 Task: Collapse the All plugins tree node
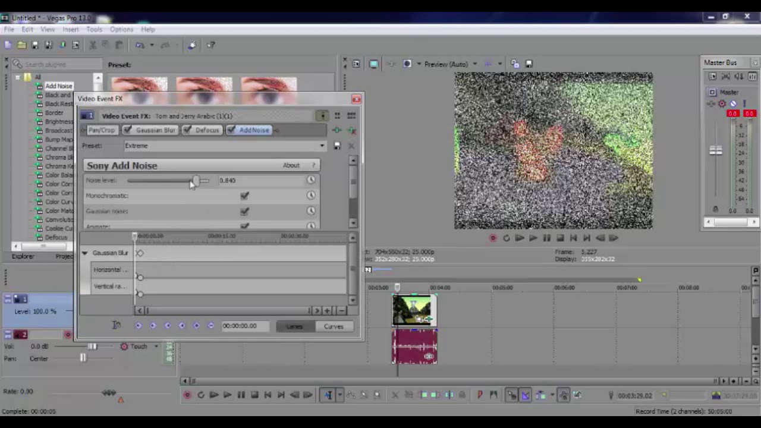tap(17, 77)
